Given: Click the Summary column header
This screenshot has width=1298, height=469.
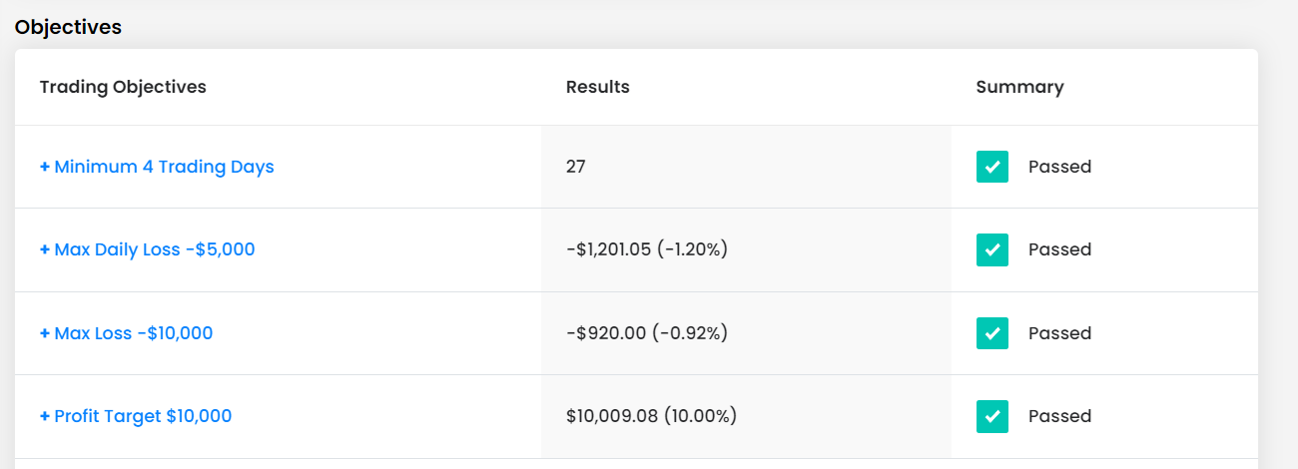Looking at the screenshot, I should (1020, 87).
